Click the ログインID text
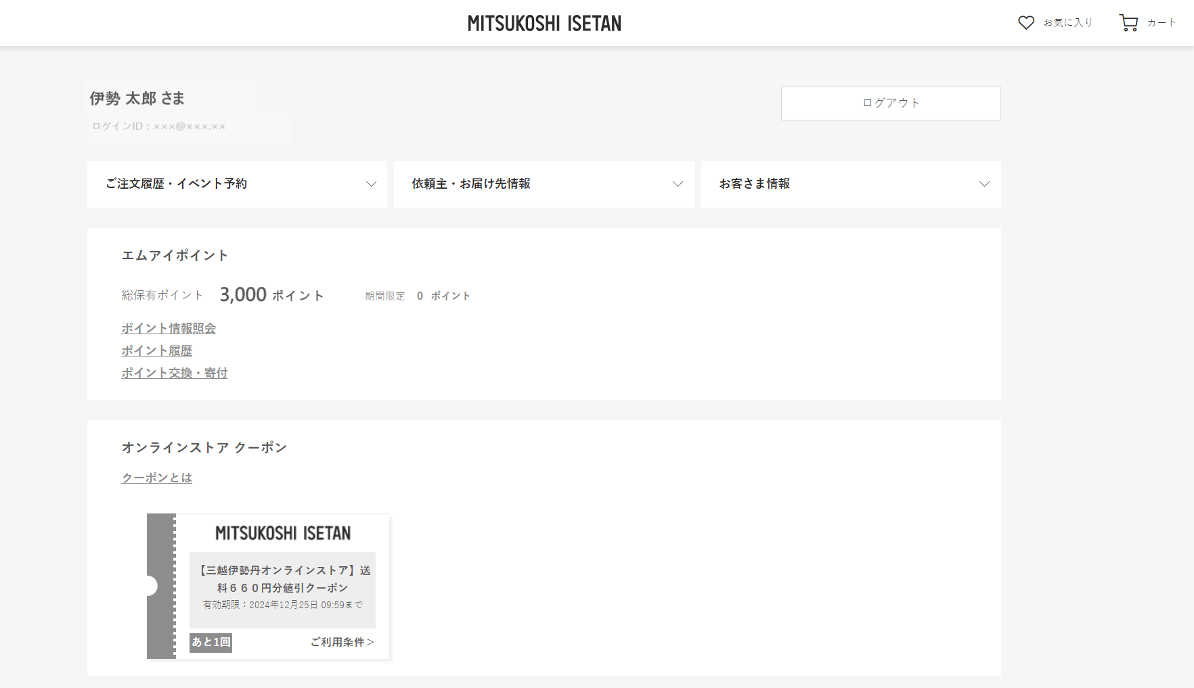The width and height of the screenshot is (1194, 688). pyautogui.click(x=159, y=127)
